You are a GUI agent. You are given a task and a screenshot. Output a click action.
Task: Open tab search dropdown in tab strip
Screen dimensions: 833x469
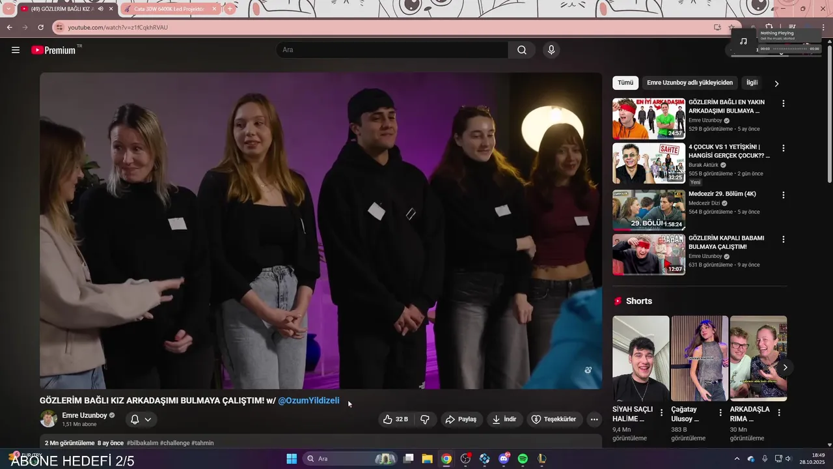pyautogui.click(x=8, y=9)
